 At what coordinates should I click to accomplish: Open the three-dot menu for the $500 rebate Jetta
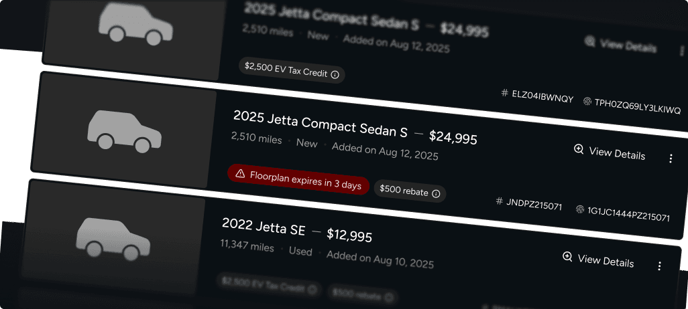(671, 159)
